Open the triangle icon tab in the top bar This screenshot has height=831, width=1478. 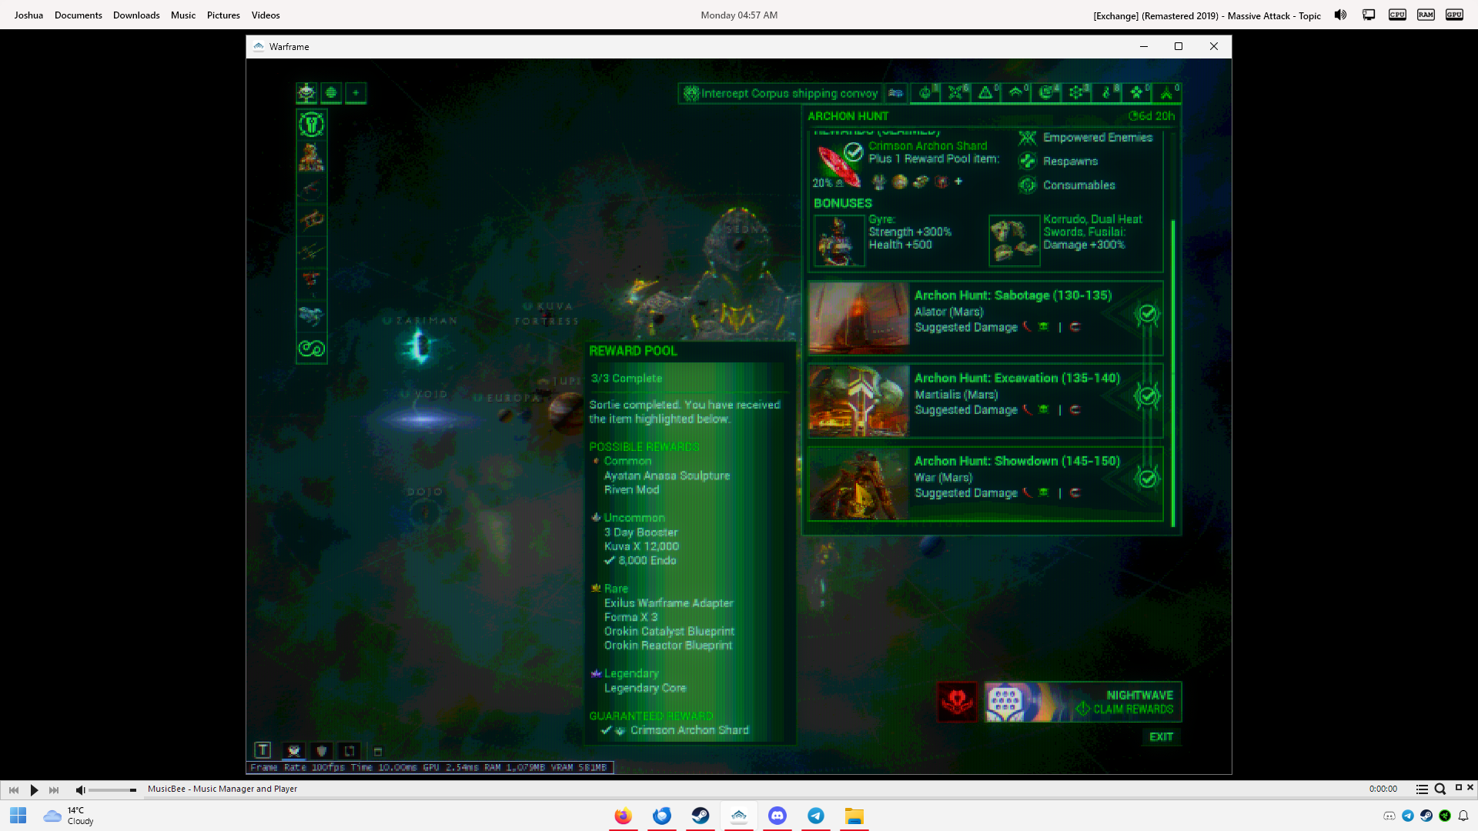click(x=986, y=93)
